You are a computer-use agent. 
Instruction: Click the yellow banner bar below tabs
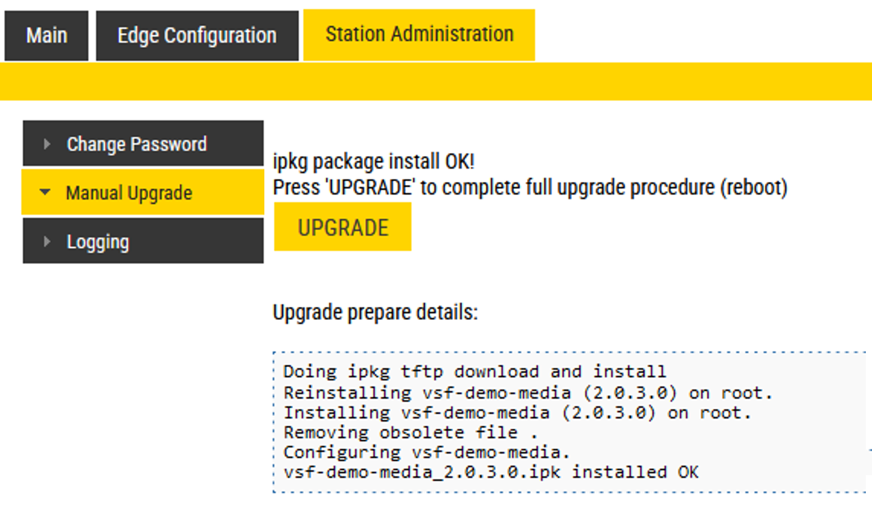pos(436,82)
